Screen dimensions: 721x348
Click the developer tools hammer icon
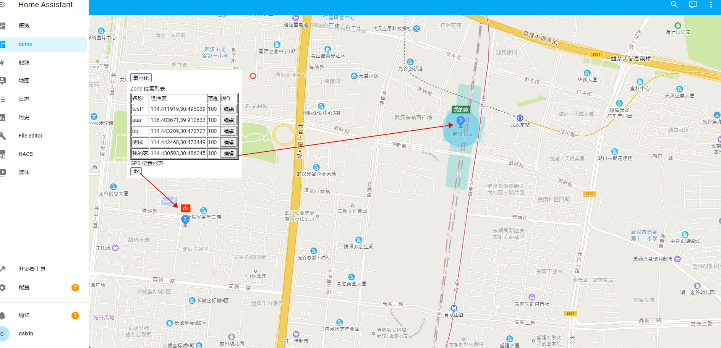click(x=3, y=269)
